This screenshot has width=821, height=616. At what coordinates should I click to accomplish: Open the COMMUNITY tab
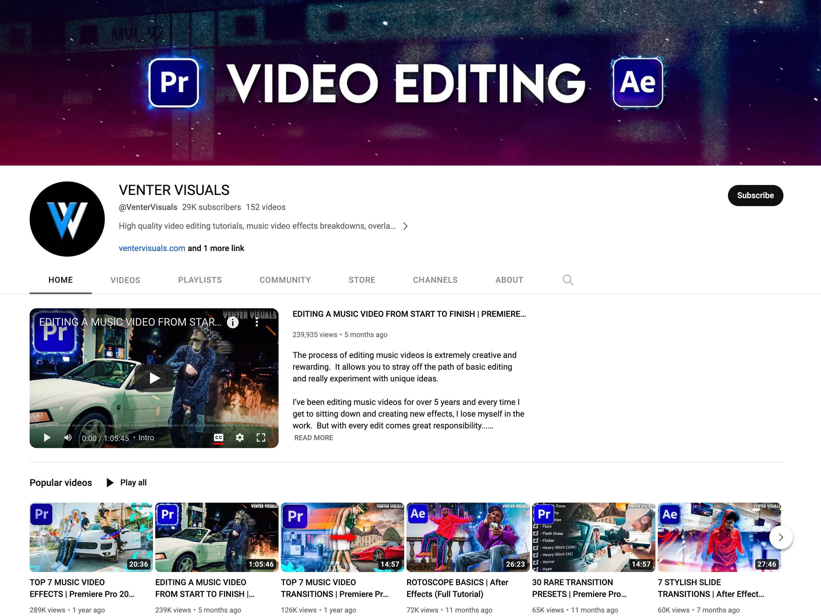tap(285, 280)
